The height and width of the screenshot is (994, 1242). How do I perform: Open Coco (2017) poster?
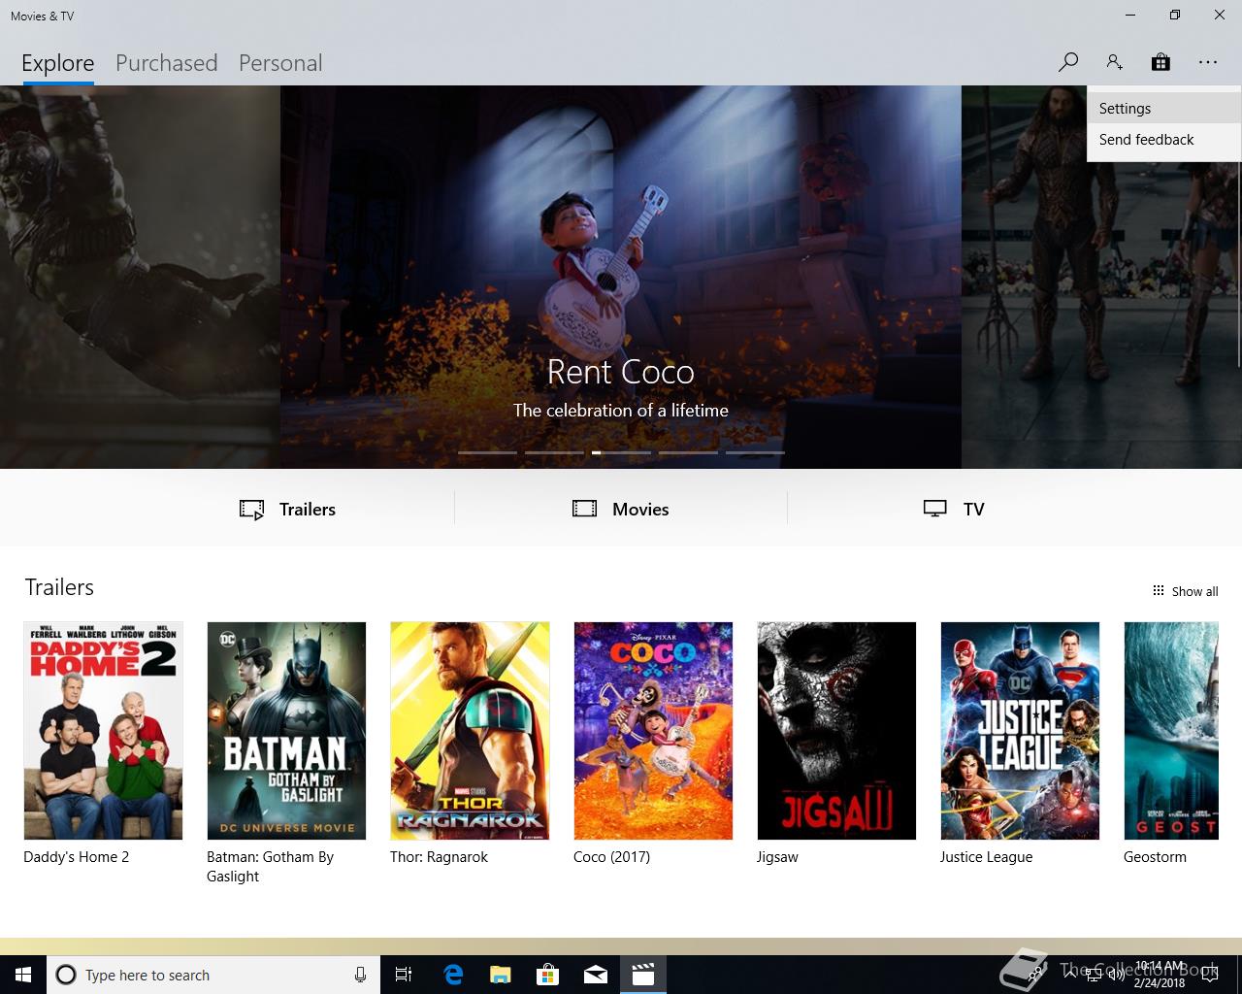pos(653,731)
